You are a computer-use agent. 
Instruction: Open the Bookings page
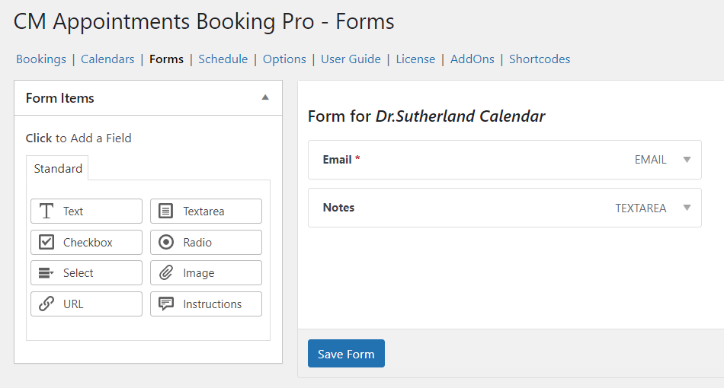click(41, 59)
